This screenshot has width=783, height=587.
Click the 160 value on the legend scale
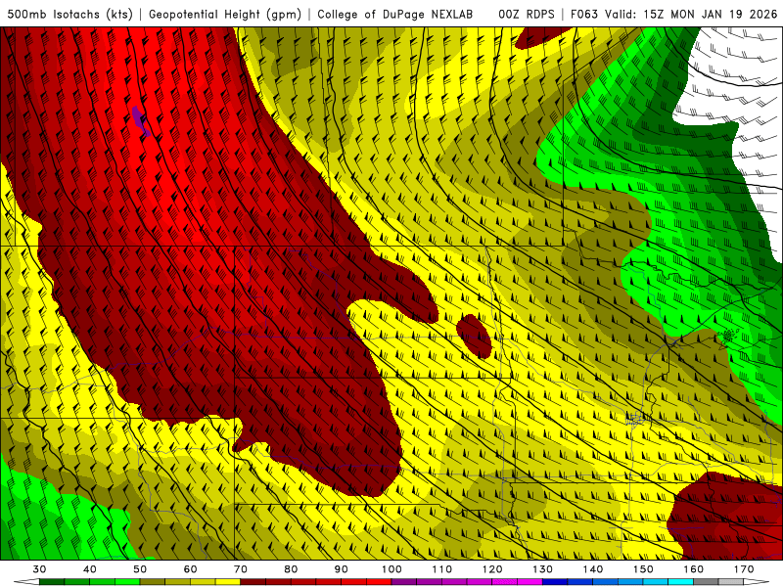[694, 569]
